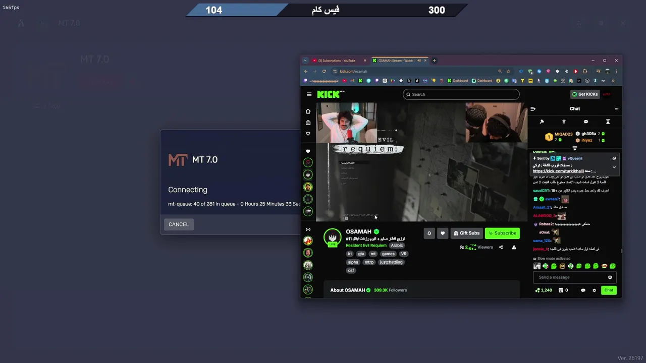Open Chrome tab search dropdown
The height and width of the screenshot is (363, 646).
(x=305, y=60)
